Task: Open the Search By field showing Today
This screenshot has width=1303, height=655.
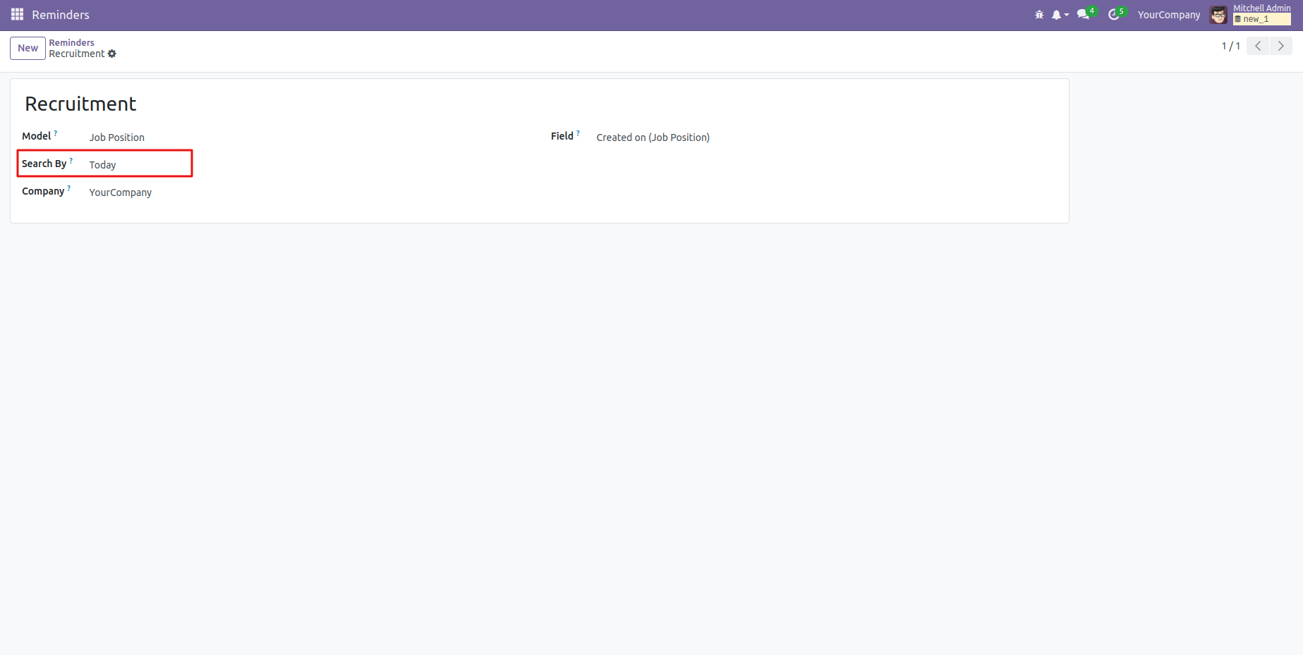Action: [x=103, y=165]
